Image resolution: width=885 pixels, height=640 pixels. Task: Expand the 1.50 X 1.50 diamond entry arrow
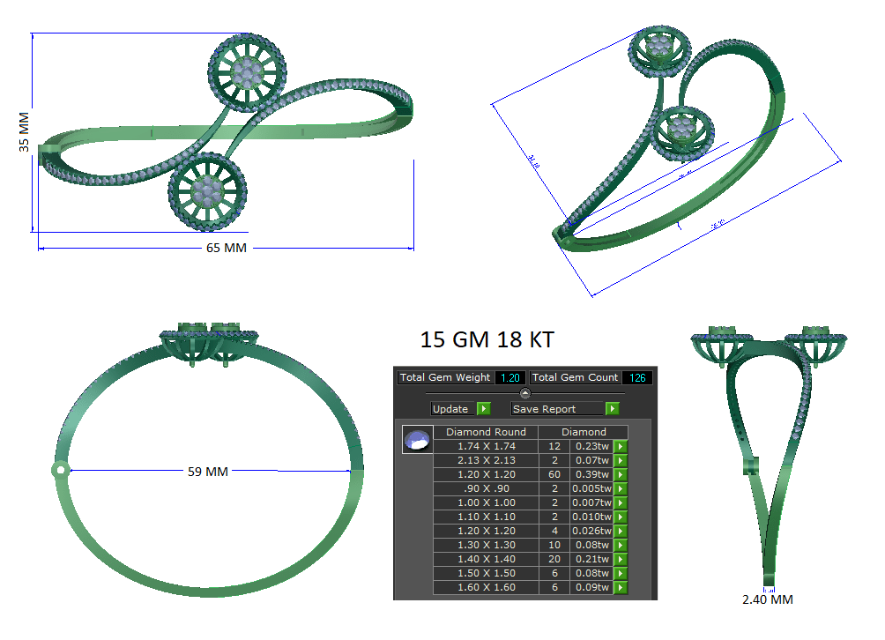621,574
